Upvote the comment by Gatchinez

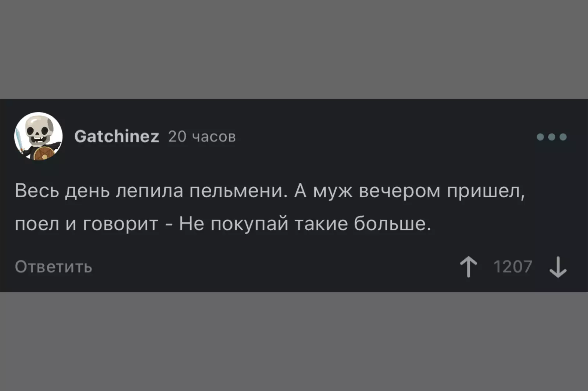[469, 267]
